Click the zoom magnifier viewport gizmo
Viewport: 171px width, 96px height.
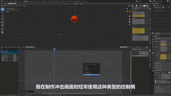[x=130, y=16]
